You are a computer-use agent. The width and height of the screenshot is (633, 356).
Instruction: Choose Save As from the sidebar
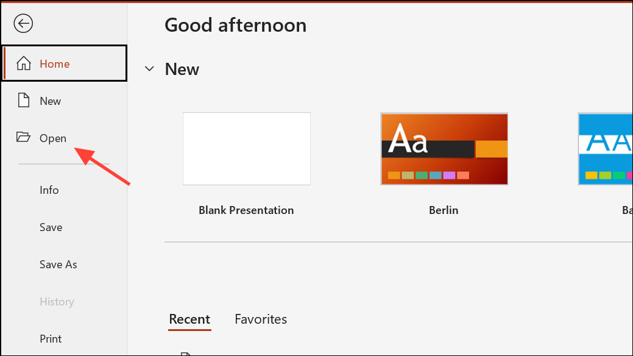58,265
